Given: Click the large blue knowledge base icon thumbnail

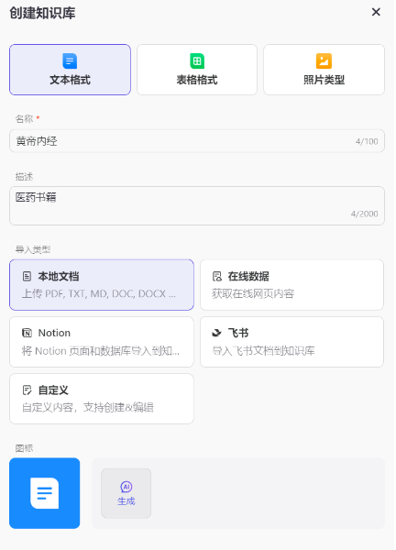Looking at the screenshot, I should coord(45,493).
